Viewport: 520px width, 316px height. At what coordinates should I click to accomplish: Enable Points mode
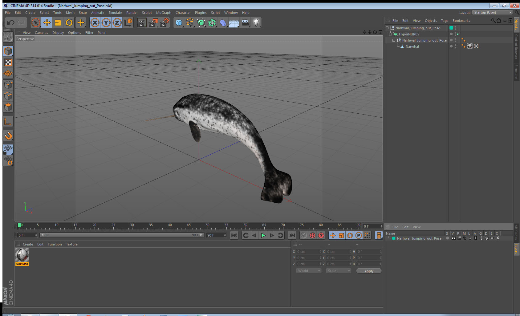point(8,85)
